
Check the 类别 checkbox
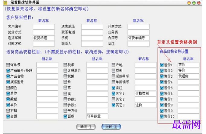[x=113, y=71]
